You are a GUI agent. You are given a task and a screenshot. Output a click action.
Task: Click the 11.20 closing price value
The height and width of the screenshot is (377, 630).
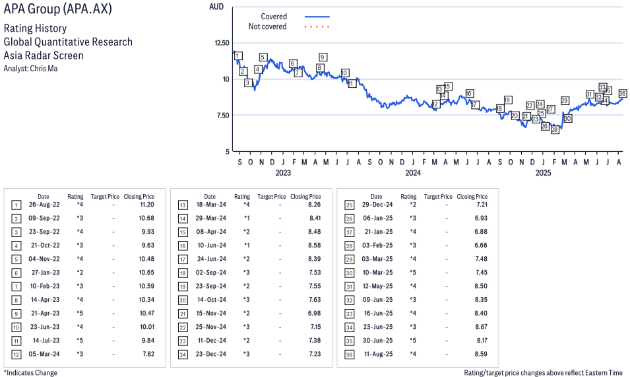147,205
